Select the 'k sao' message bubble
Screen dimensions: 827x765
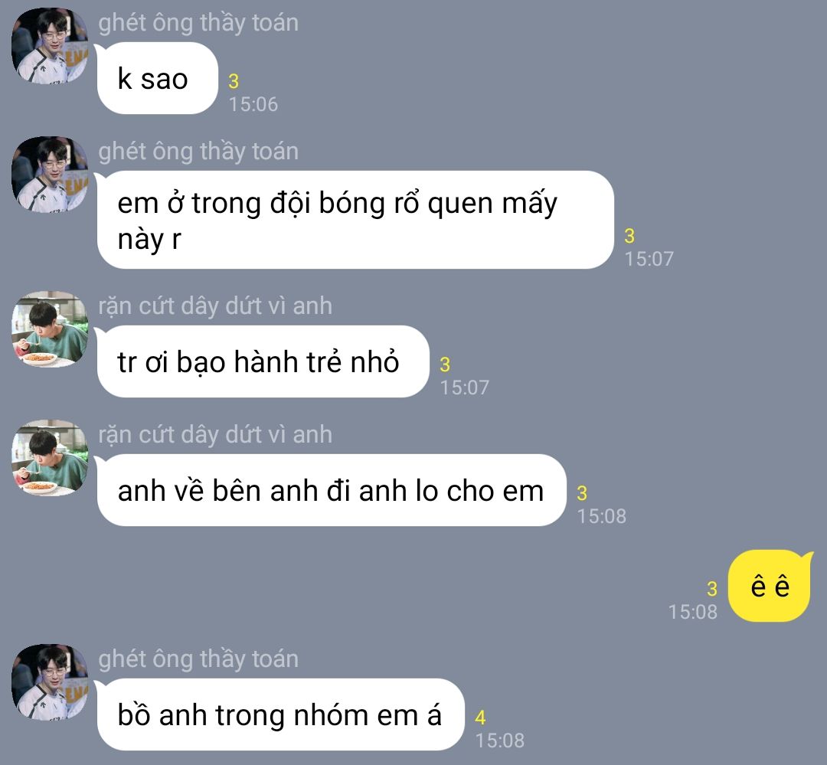(x=157, y=79)
